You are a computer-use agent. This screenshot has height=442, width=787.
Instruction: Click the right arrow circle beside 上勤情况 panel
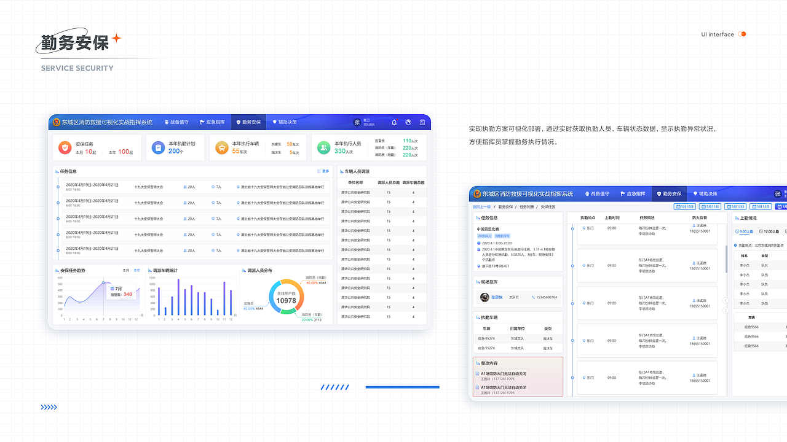click(726, 310)
